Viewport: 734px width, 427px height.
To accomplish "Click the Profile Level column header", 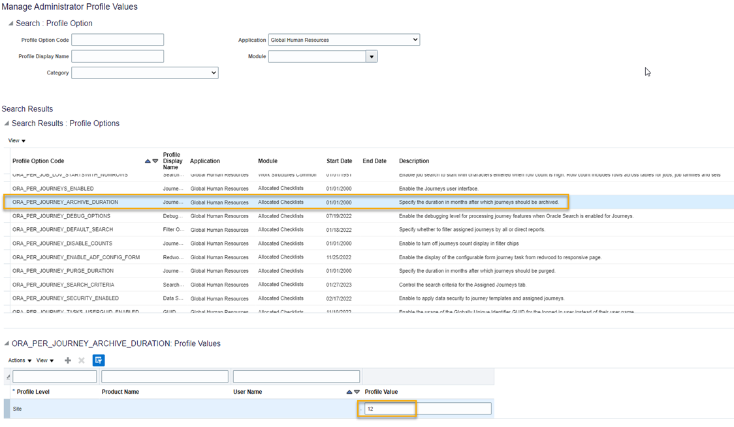I will tap(33, 392).
